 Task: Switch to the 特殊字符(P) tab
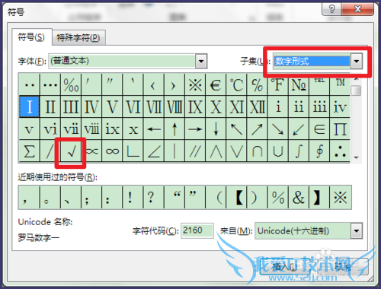click(78, 38)
